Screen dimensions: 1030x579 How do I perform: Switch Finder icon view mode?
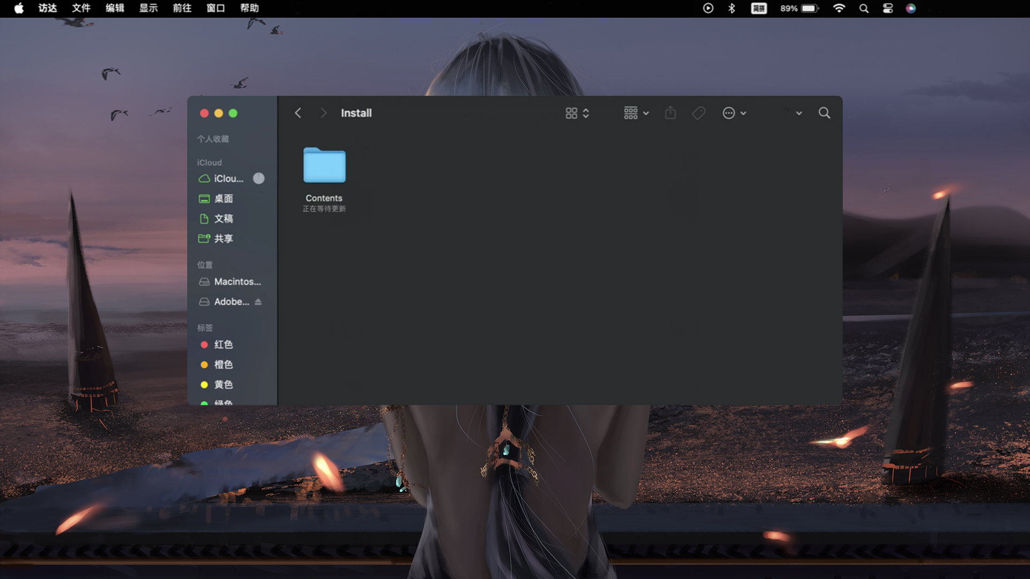[577, 113]
